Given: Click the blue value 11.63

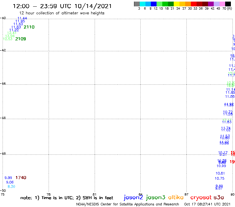Looking at the screenshot, I should click(x=18, y=24).
